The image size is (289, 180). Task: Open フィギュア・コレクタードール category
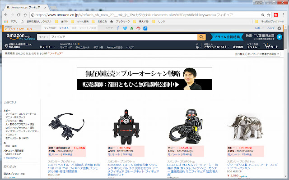21,114
